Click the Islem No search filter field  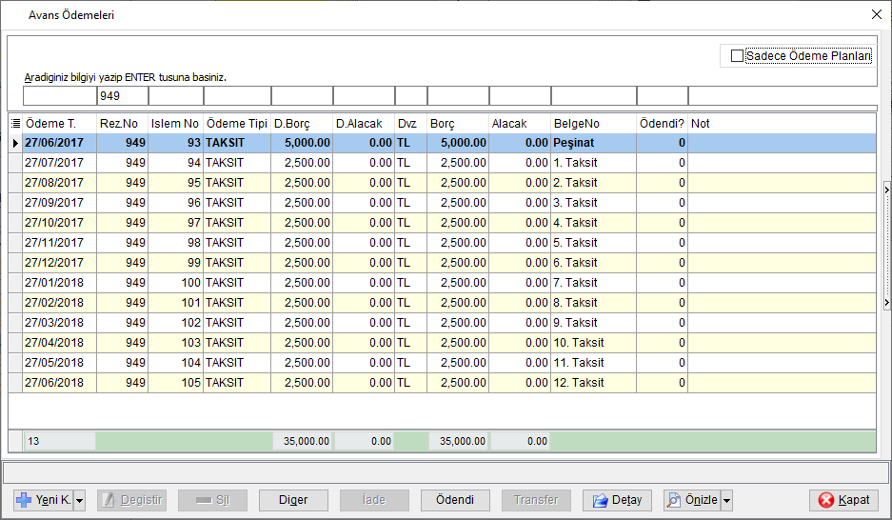176,95
